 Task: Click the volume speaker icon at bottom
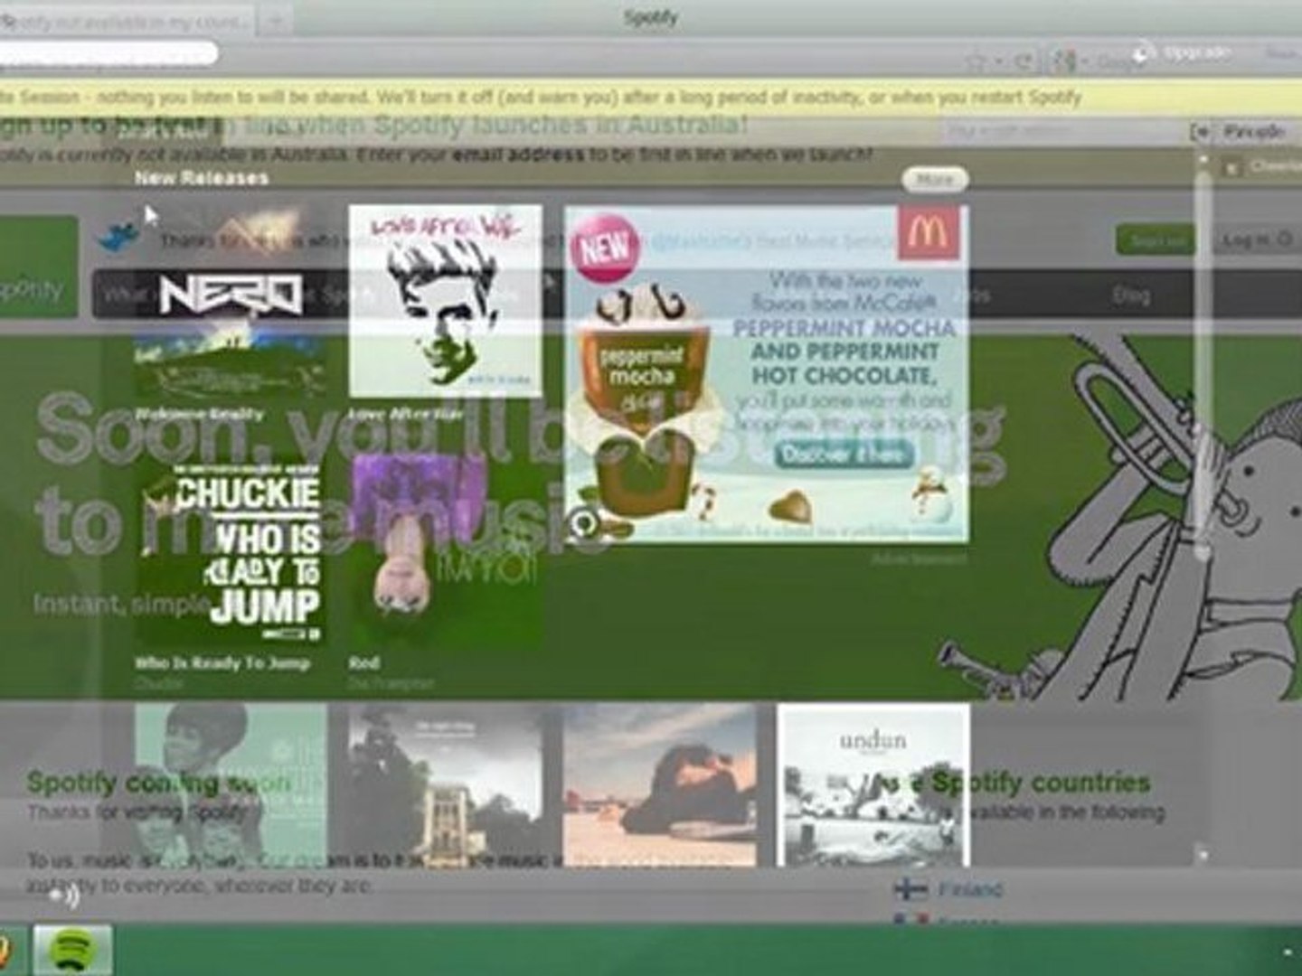[x=65, y=895]
